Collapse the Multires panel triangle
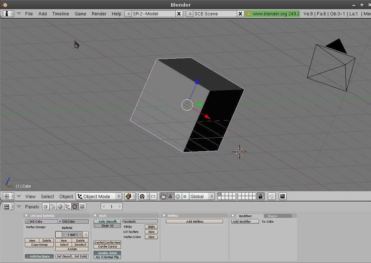The image size is (371, 263). (164, 216)
